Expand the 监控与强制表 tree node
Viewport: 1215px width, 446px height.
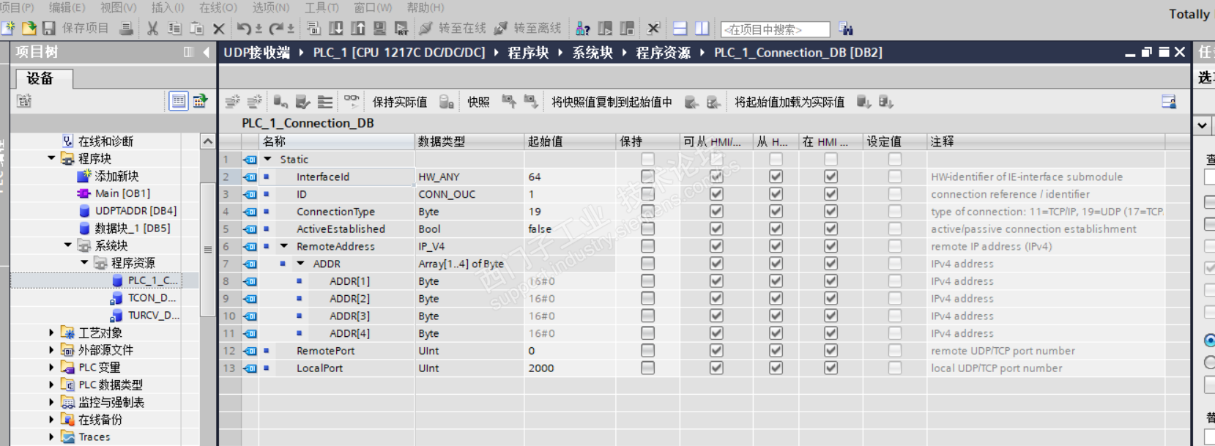[51, 402]
